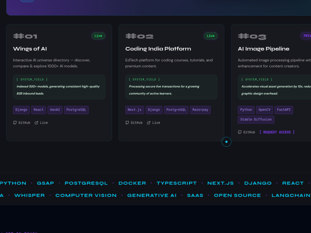This screenshot has width=311, height=233.
Task: Open GitHub link on Coding India Platform card
Action: (x=134, y=123)
